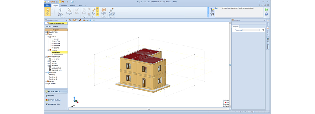Click the filter icon beside Filtro entità
This screenshot has height=114, width=315.
(263, 30)
